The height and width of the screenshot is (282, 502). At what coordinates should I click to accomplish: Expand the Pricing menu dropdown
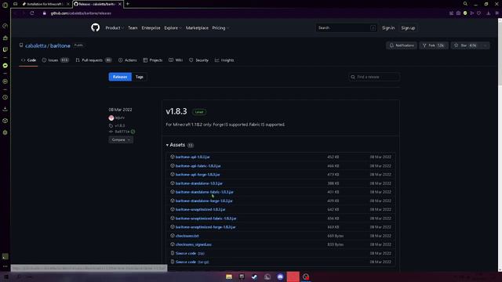220,28
